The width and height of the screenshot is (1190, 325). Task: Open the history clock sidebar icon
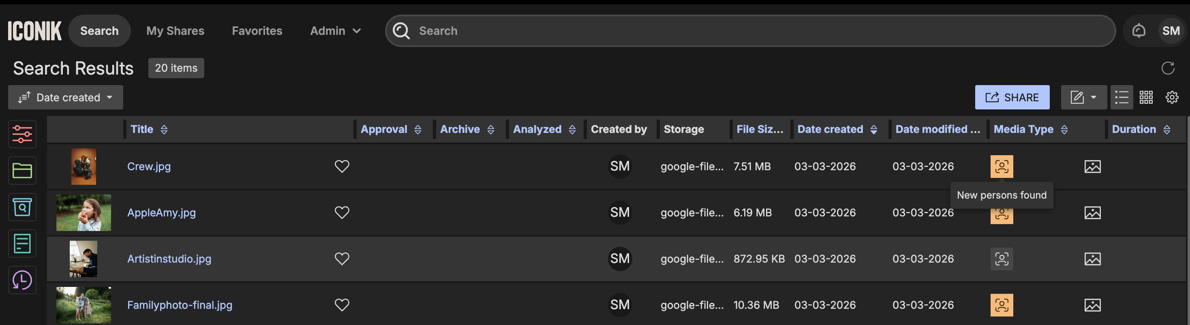click(22, 280)
